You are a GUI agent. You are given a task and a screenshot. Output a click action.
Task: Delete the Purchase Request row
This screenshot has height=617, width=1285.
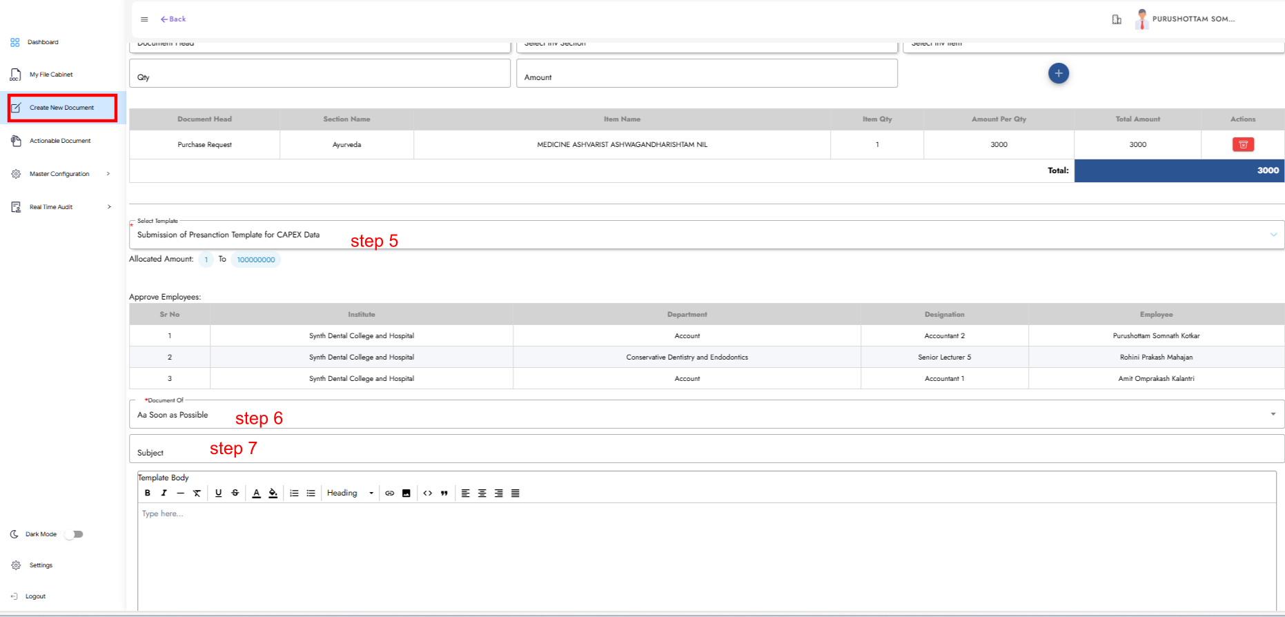pos(1243,144)
